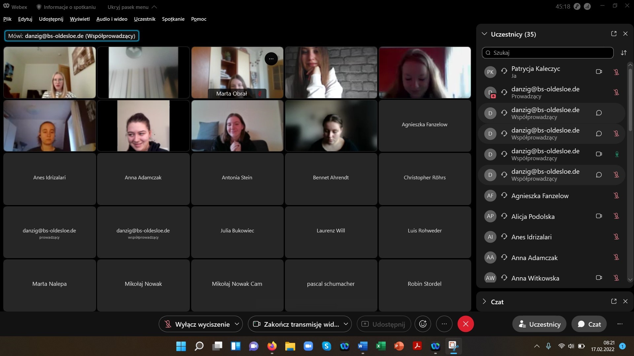This screenshot has width=634, height=356.
Task: Click Anna Witkowska camera icon
Action: click(x=599, y=278)
